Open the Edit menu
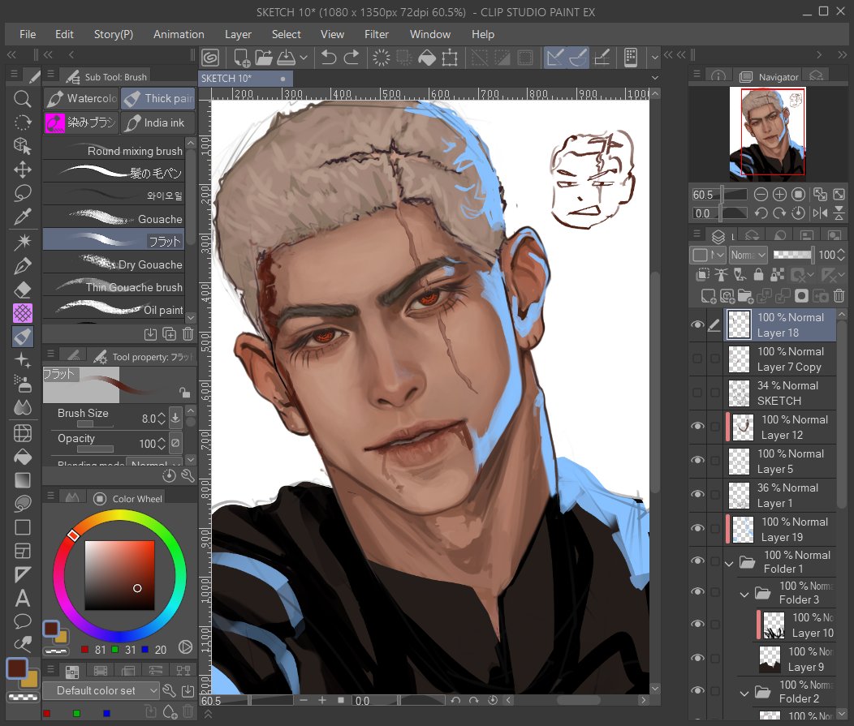This screenshot has height=726, width=854. 64,34
